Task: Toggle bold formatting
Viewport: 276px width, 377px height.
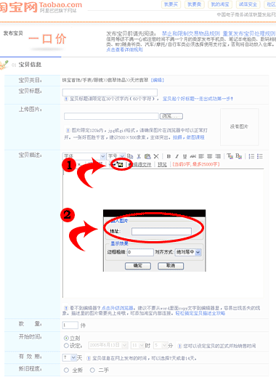Action: [169, 156]
